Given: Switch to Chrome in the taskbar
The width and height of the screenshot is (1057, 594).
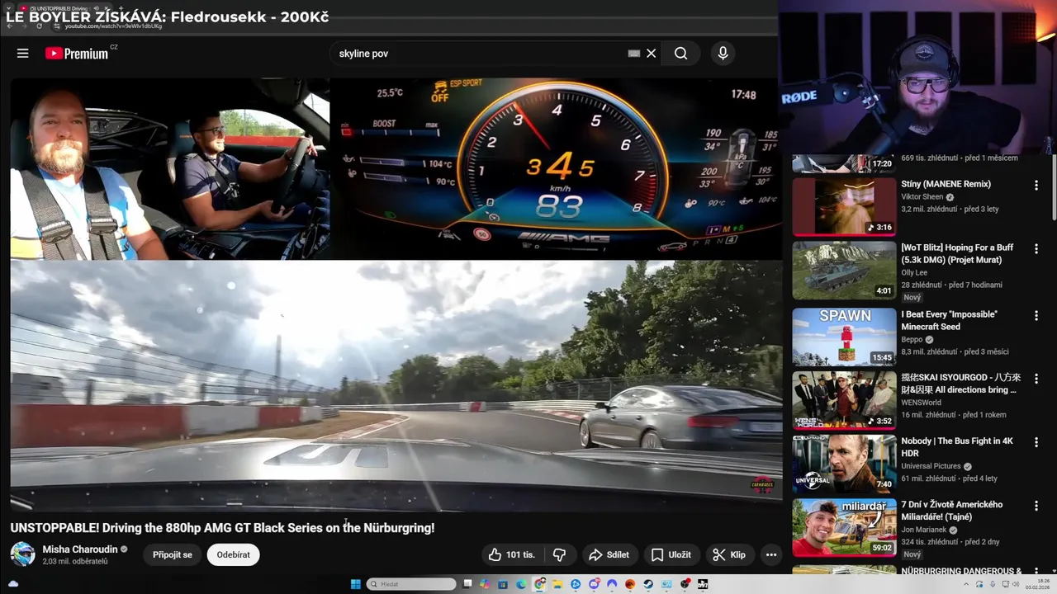Looking at the screenshot, I should [x=539, y=584].
